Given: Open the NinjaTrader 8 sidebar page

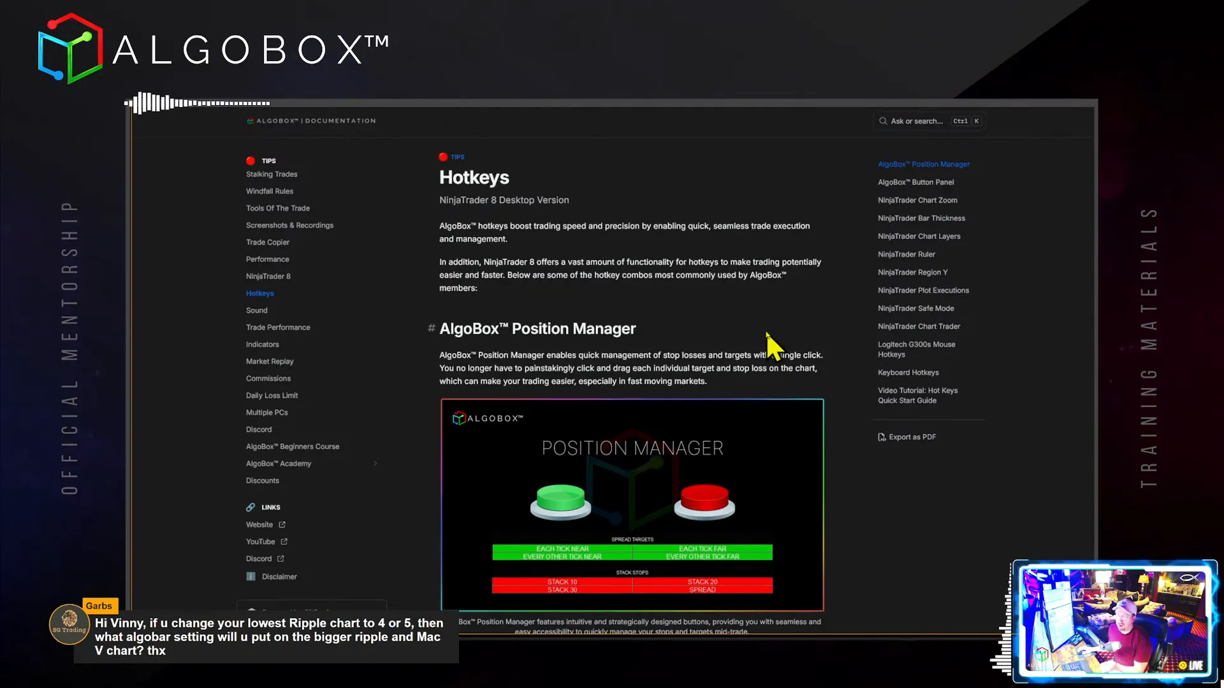Looking at the screenshot, I should pos(268,277).
